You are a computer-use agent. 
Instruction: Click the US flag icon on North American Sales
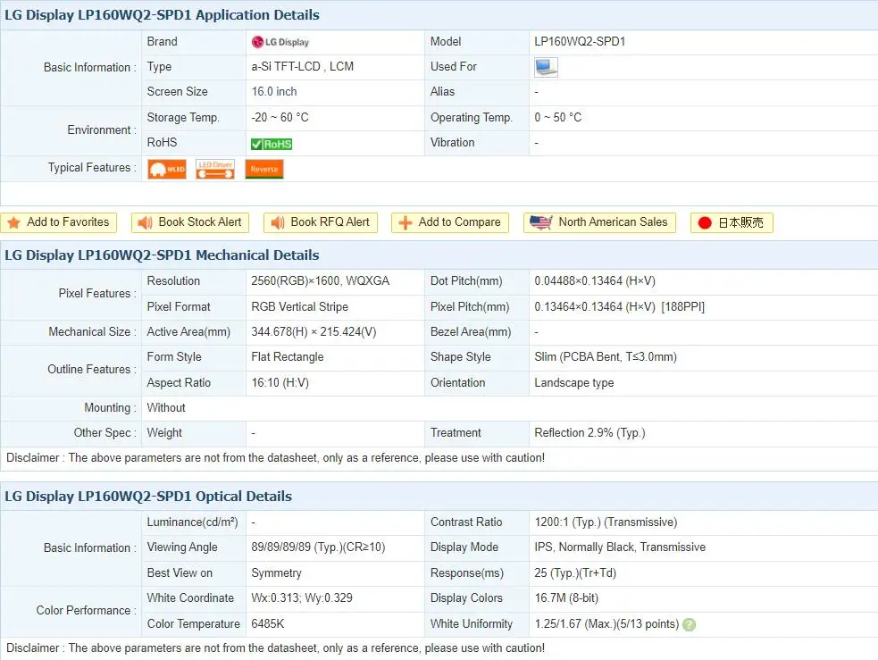click(x=541, y=222)
